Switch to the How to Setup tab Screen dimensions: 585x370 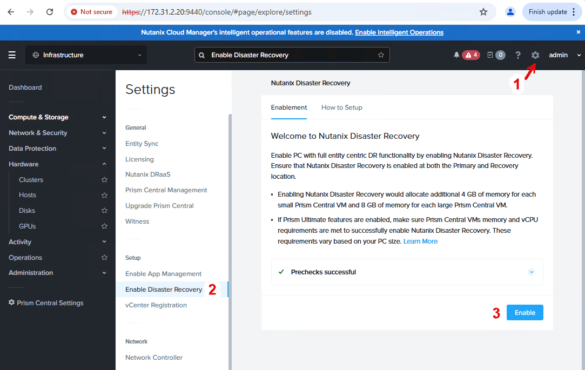click(342, 107)
